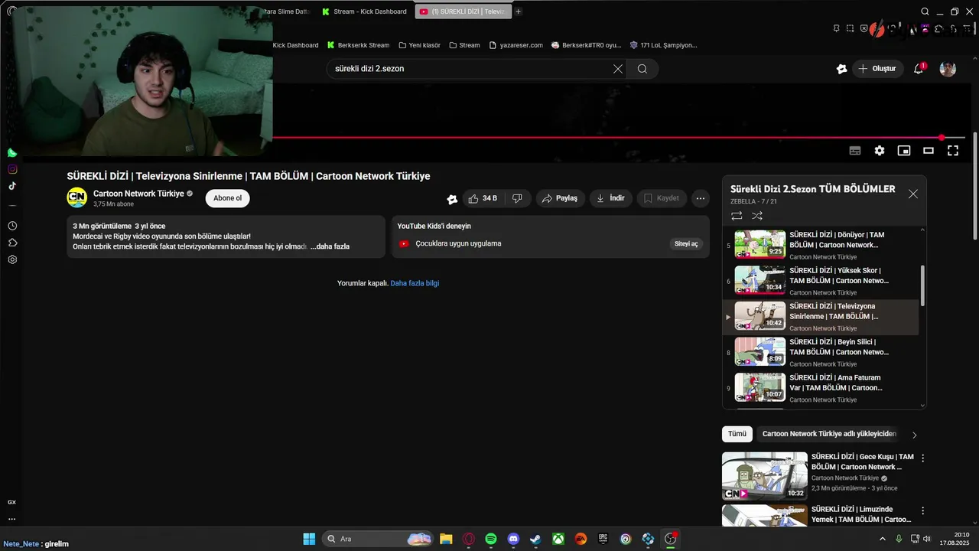Select the Tümü filter chip

coord(737,434)
